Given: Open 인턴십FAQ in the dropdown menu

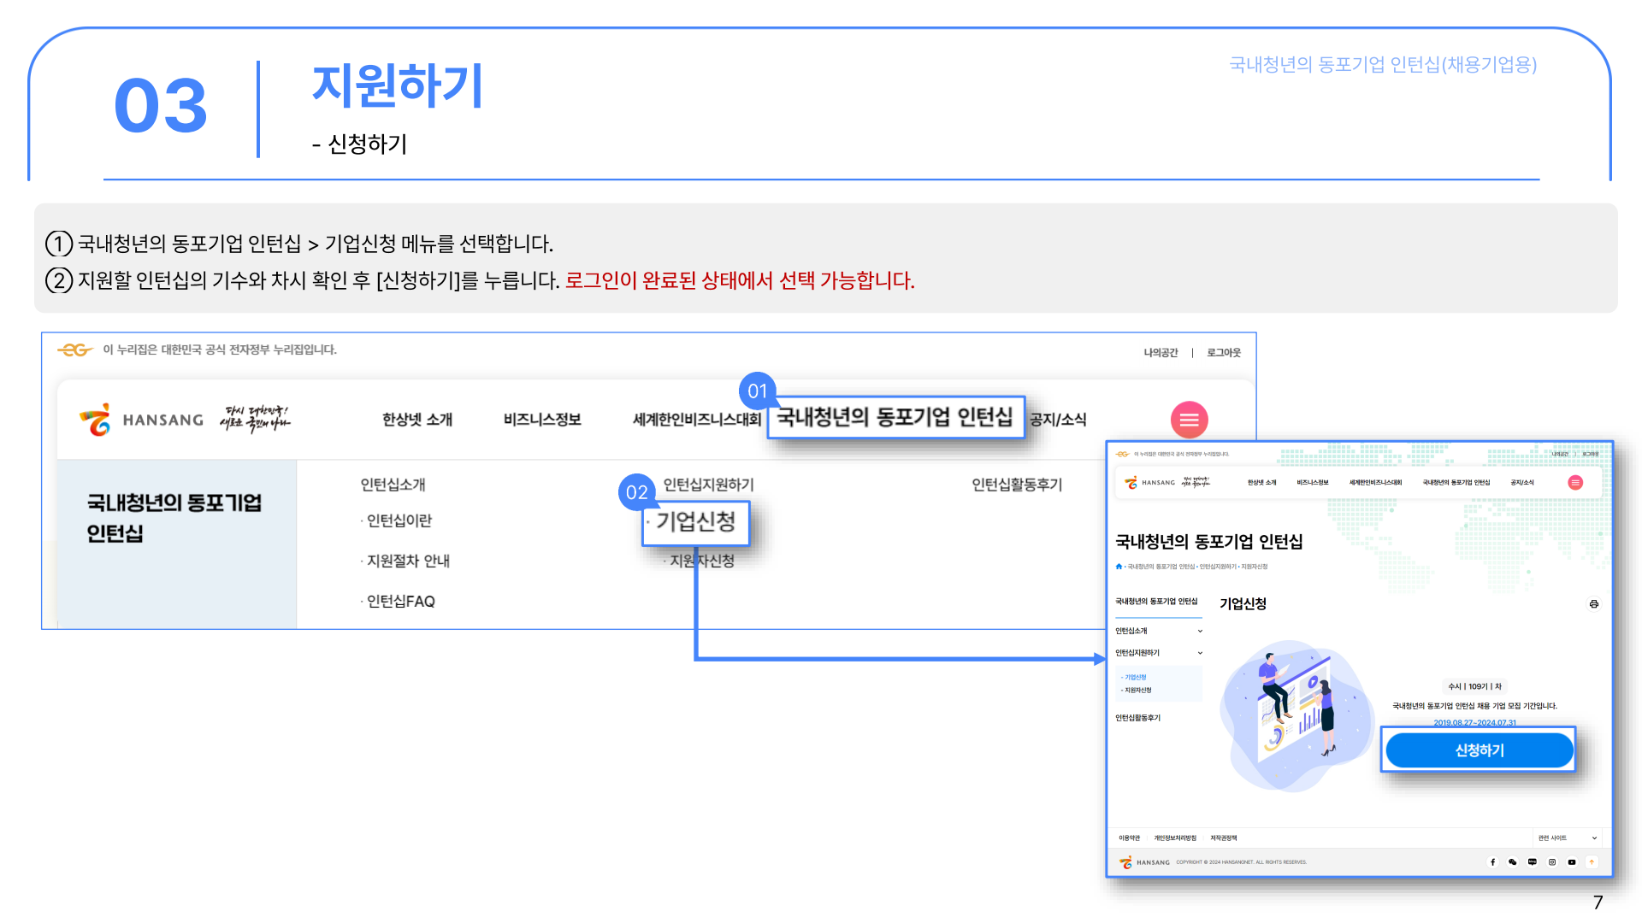Looking at the screenshot, I should [x=400, y=602].
